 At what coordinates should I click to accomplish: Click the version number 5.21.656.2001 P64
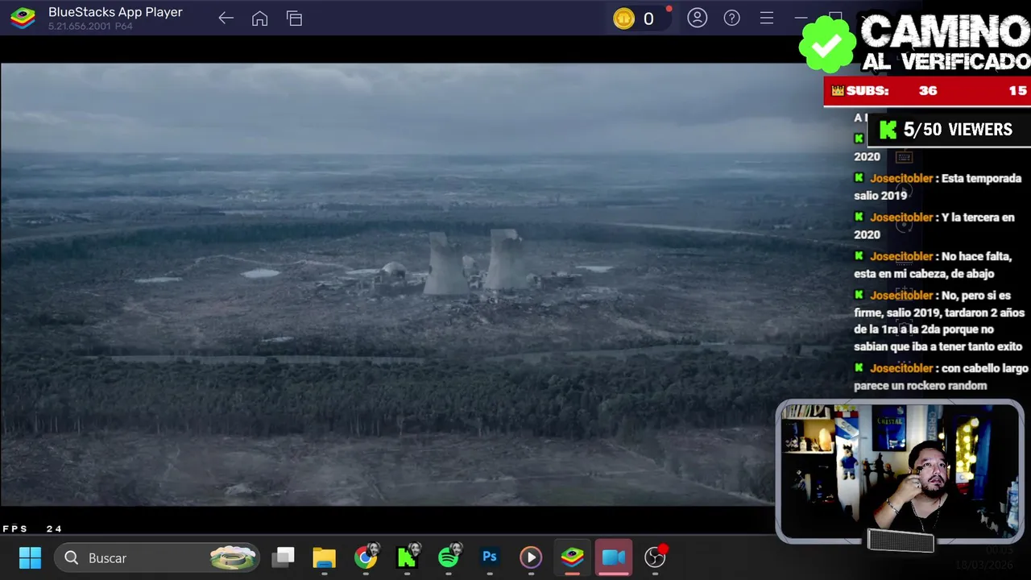click(90, 27)
